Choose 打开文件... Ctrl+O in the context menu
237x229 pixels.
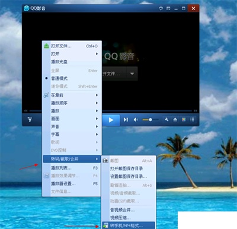point(72,46)
